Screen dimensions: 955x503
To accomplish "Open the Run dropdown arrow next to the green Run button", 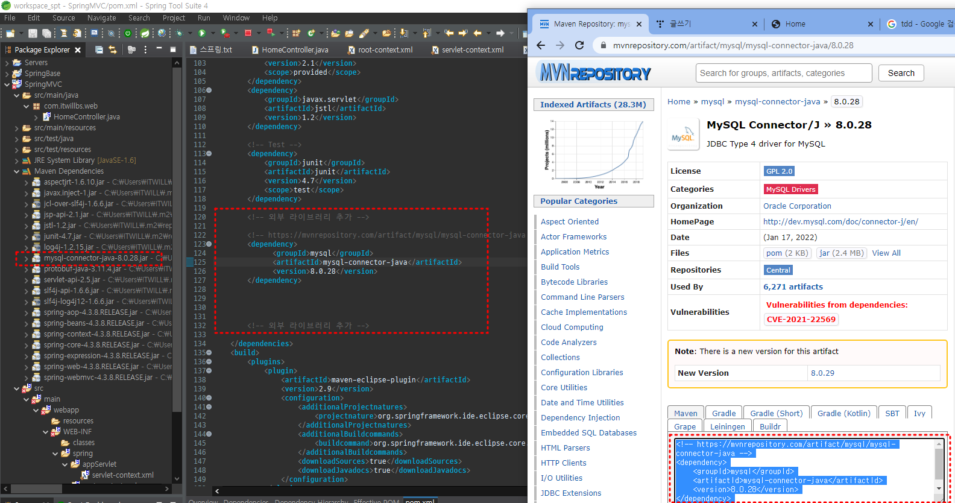I will [x=212, y=33].
